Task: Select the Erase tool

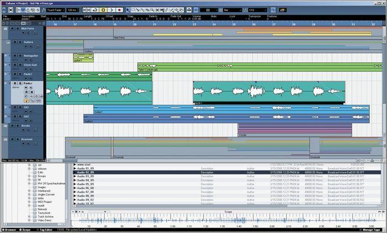Action: pyautogui.click(x=147, y=10)
